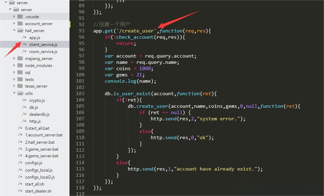324x196 pixels.
Task: Expand the sql folder arrow
Action: 14,72
